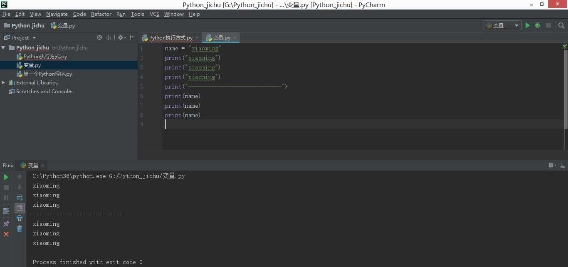Click line number 6 in the gutter

(x=141, y=96)
